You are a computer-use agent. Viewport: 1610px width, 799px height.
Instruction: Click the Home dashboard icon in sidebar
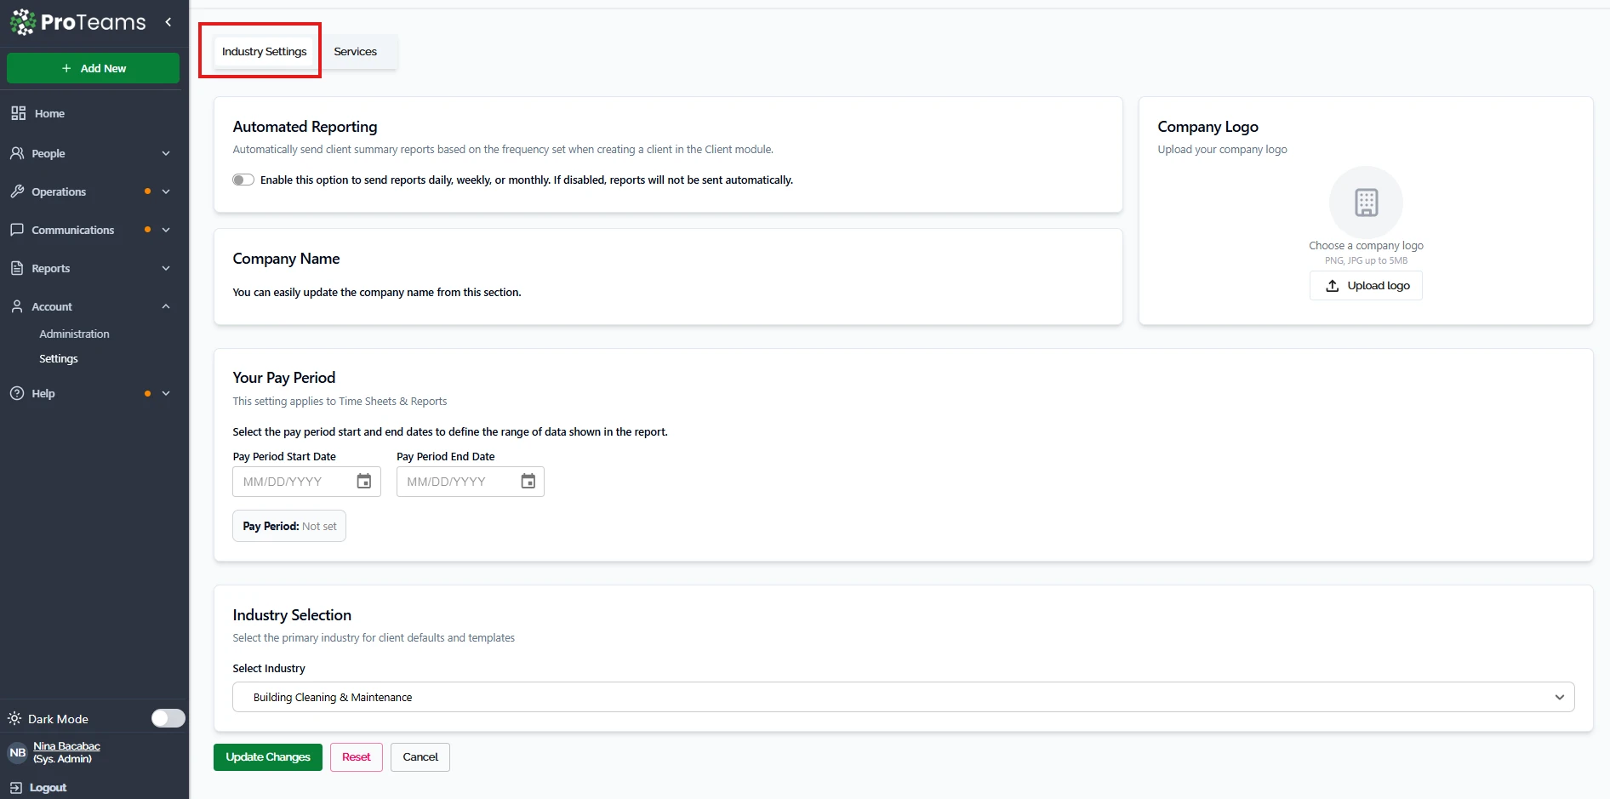(18, 113)
